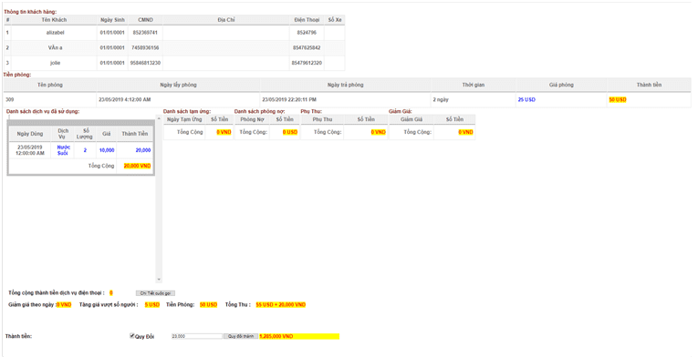Click the Thành tiền room column header
Viewport: 698px width, 357px height.
(x=649, y=85)
